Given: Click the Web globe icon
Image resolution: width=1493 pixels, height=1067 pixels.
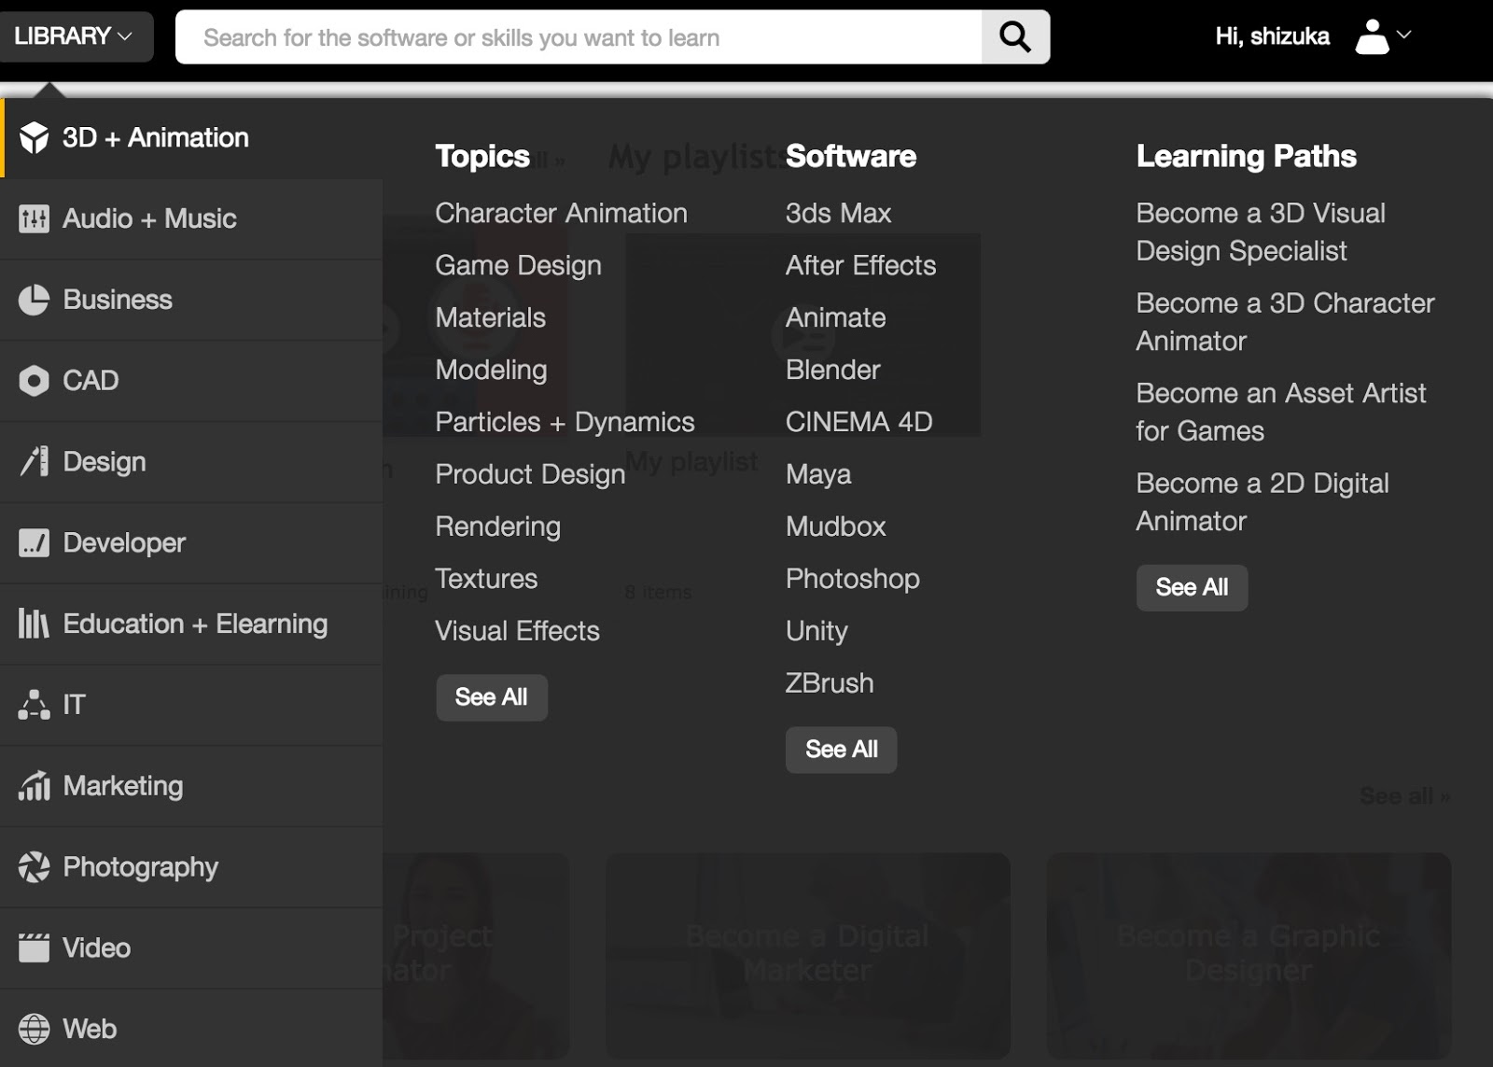Looking at the screenshot, I should (34, 1029).
